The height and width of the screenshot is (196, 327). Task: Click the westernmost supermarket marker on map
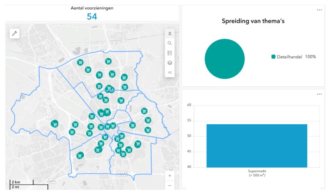tap(54, 124)
